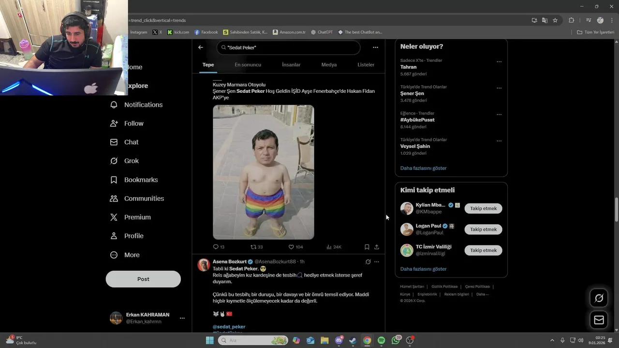The height and width of the screenshot is (348, 619).
Task: Open Notifications in X sidebar
Action: (x=137, y=104)
